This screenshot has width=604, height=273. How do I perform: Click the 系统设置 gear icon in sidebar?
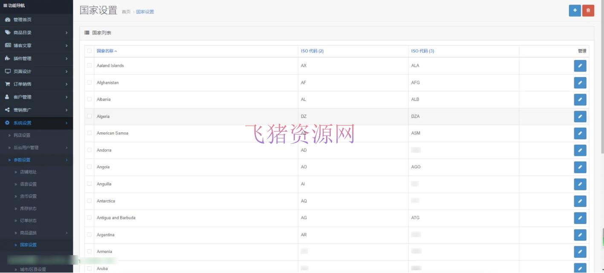tap(6, 123)
